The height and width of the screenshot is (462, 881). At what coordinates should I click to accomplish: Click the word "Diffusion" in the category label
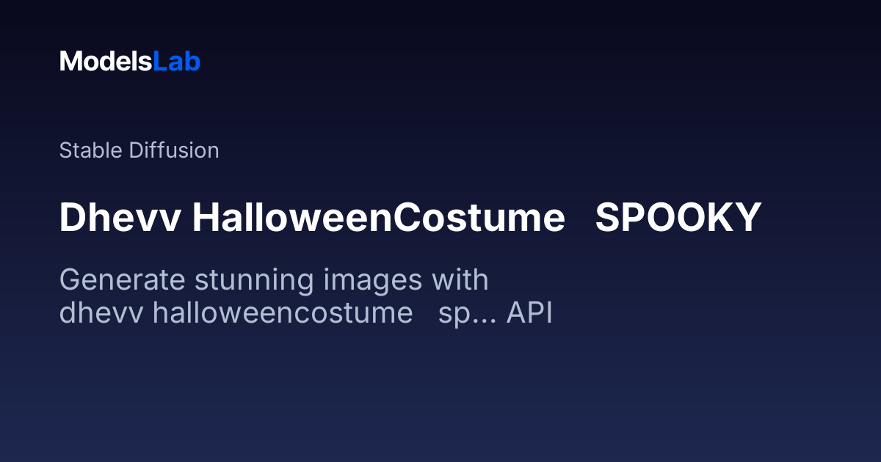[x=173, y=150]
